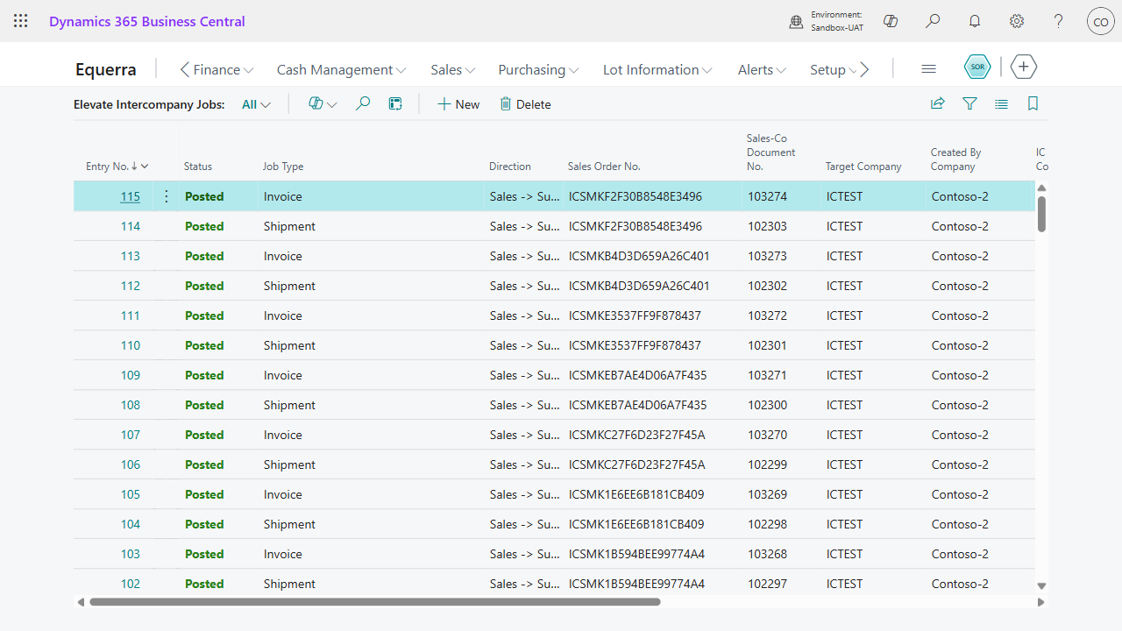Click the horizontal scrollbar thumb
Screen dimensions: 1122x631
[x=375, y=602]
